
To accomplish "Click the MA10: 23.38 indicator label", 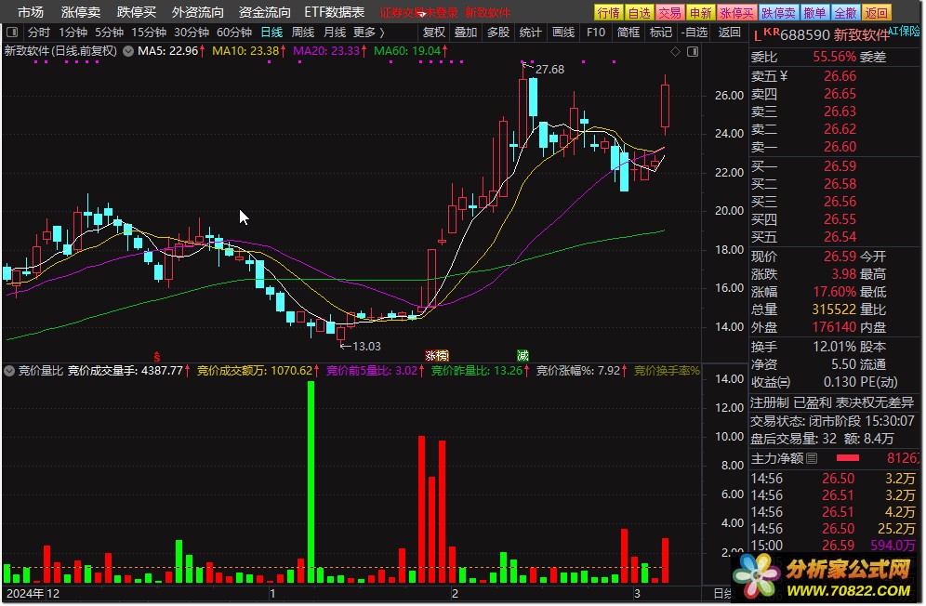I will point(248,51).
